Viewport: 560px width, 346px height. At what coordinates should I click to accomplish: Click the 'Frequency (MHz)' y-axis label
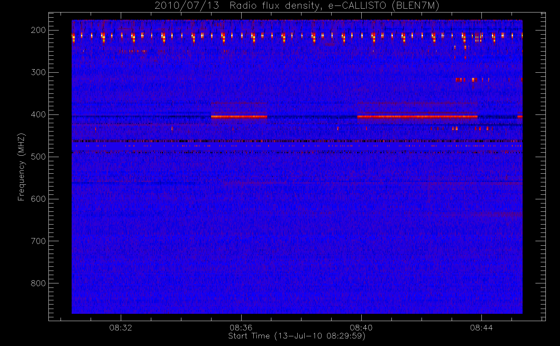click(x=21, y=167)
